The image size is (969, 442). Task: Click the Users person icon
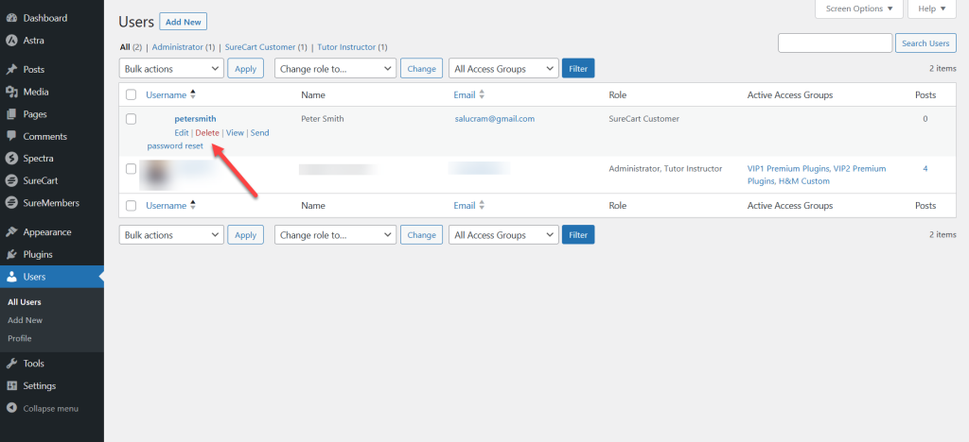11,277
